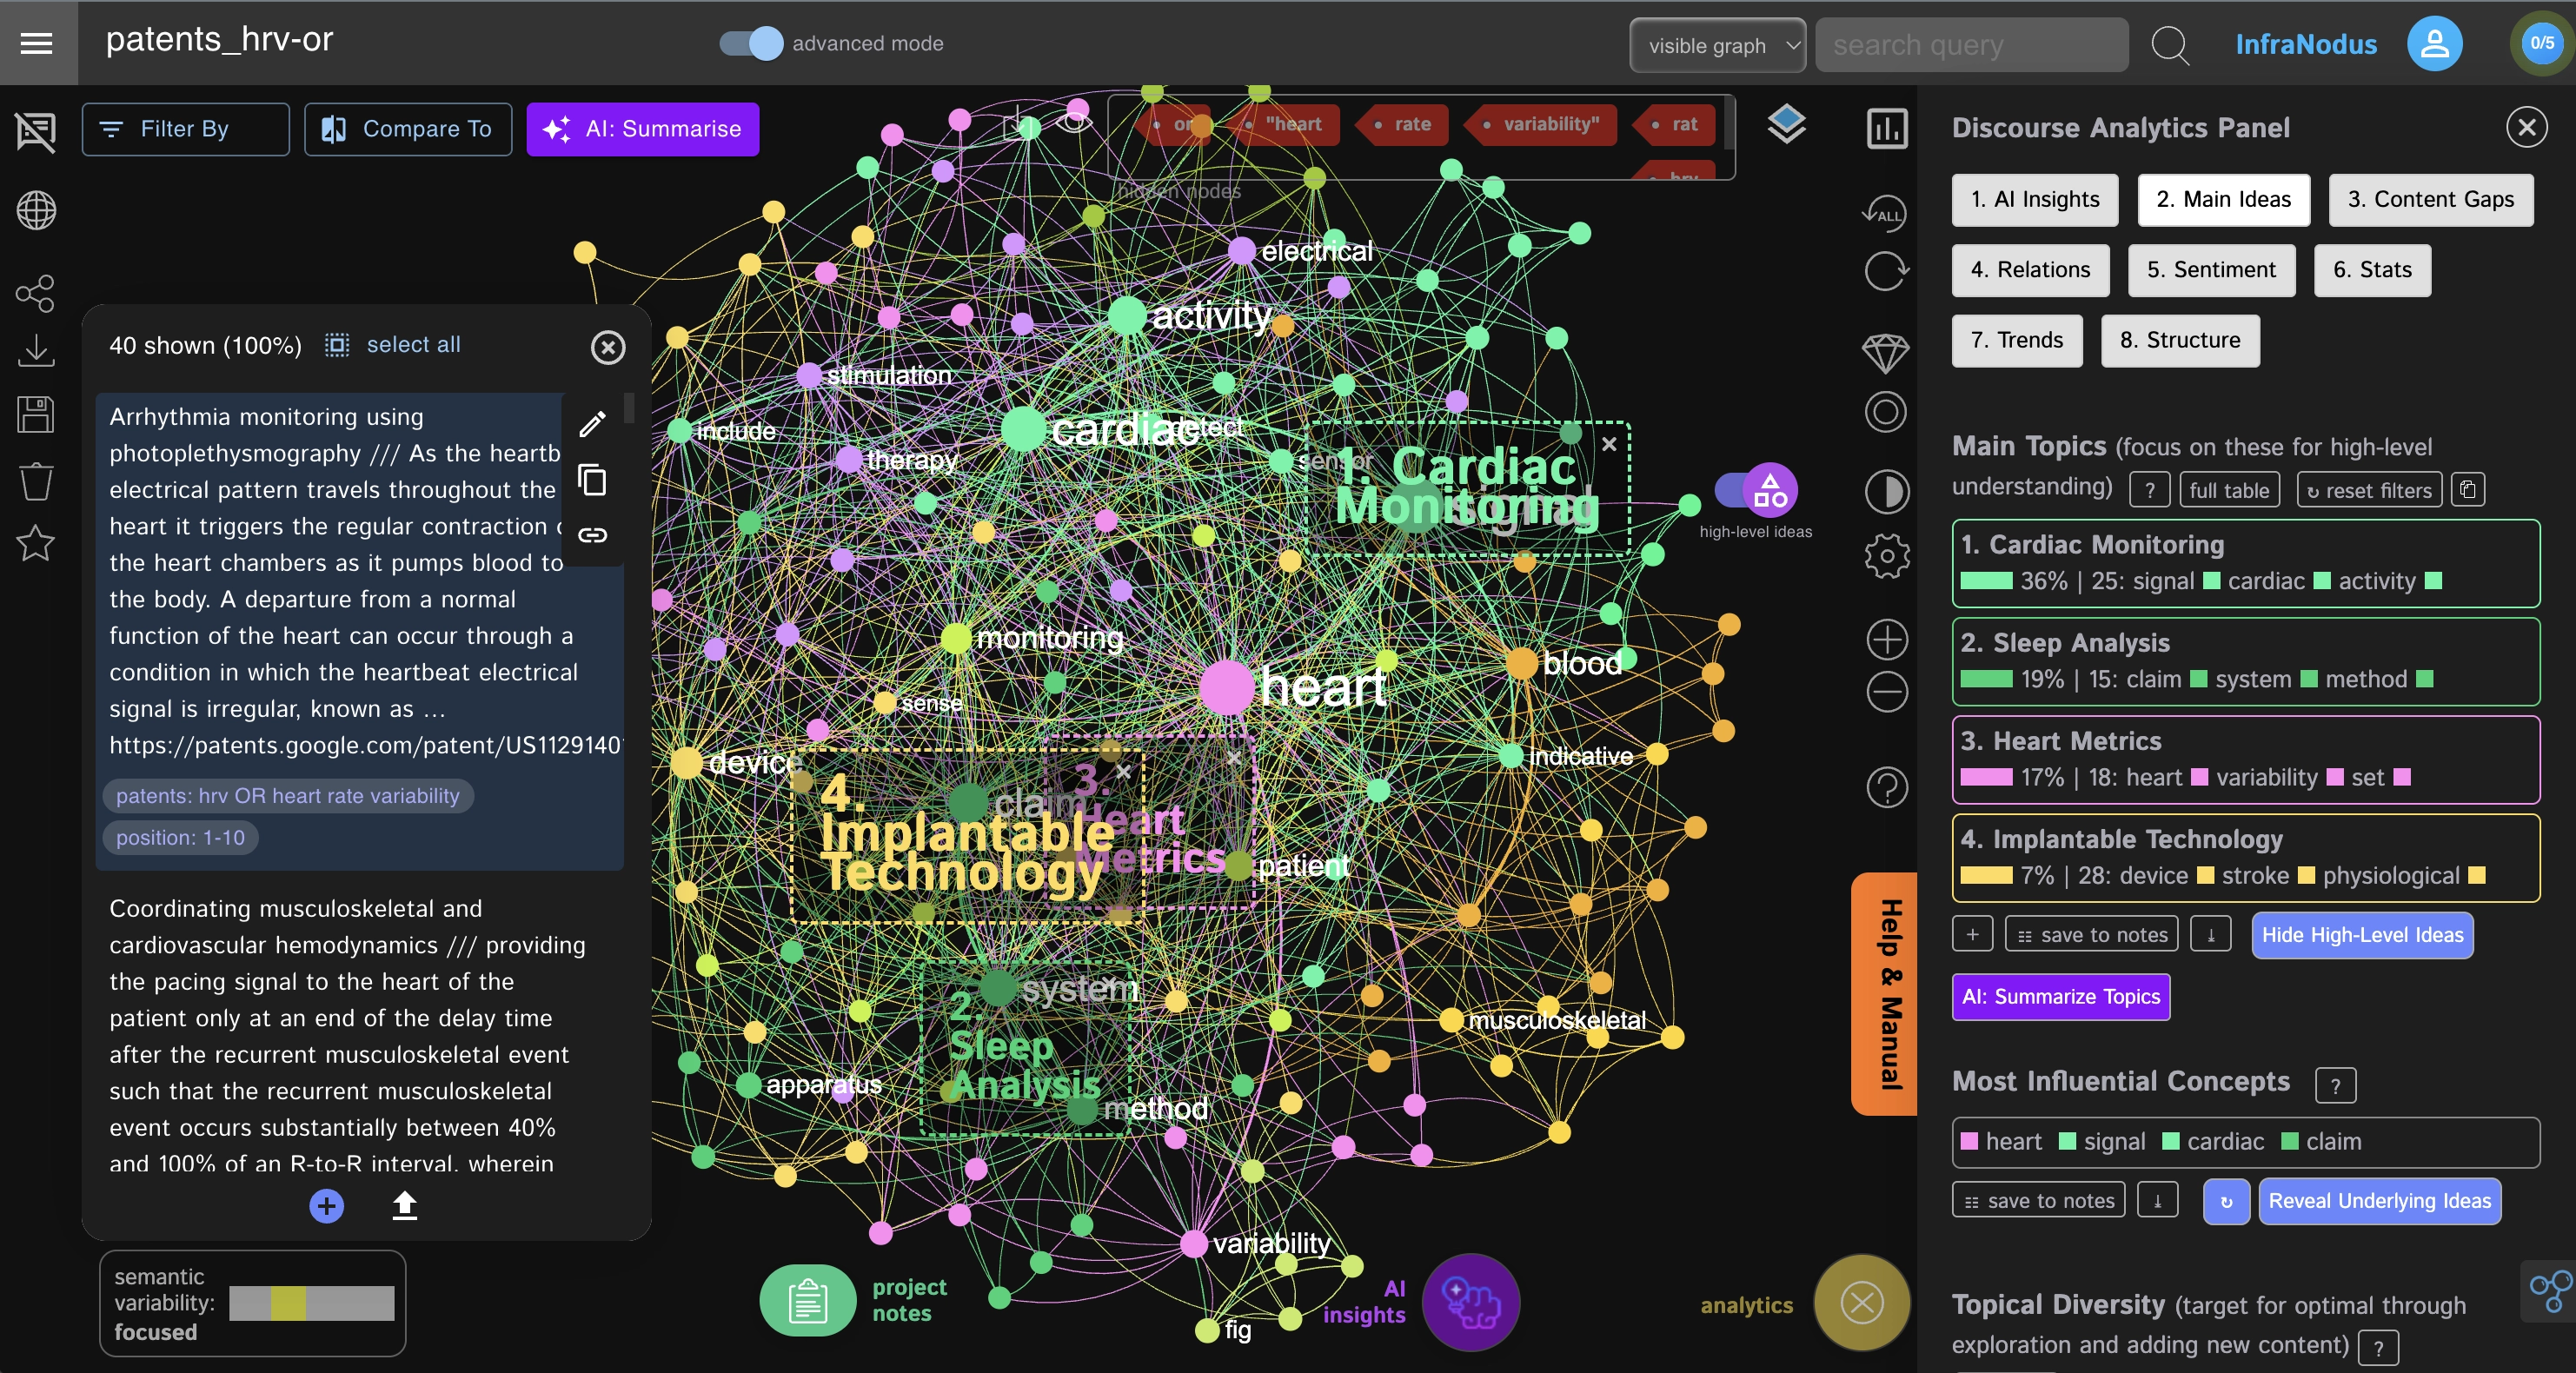This screenshot has width=2576, height=1373.
Task: Remove the Cardiac Monitoring label with x
Action: point(1609,444)
